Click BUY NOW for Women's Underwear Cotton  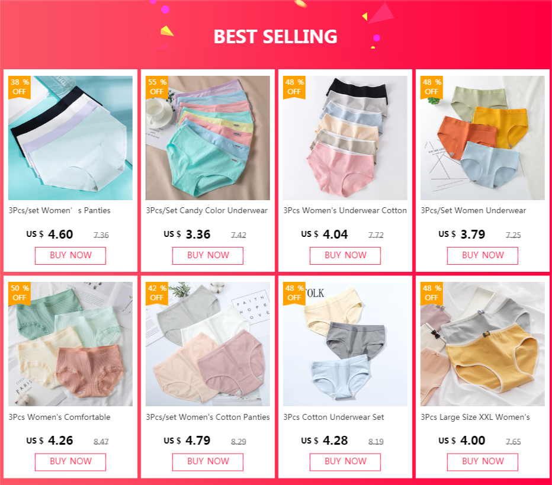(x=345, y=255)
